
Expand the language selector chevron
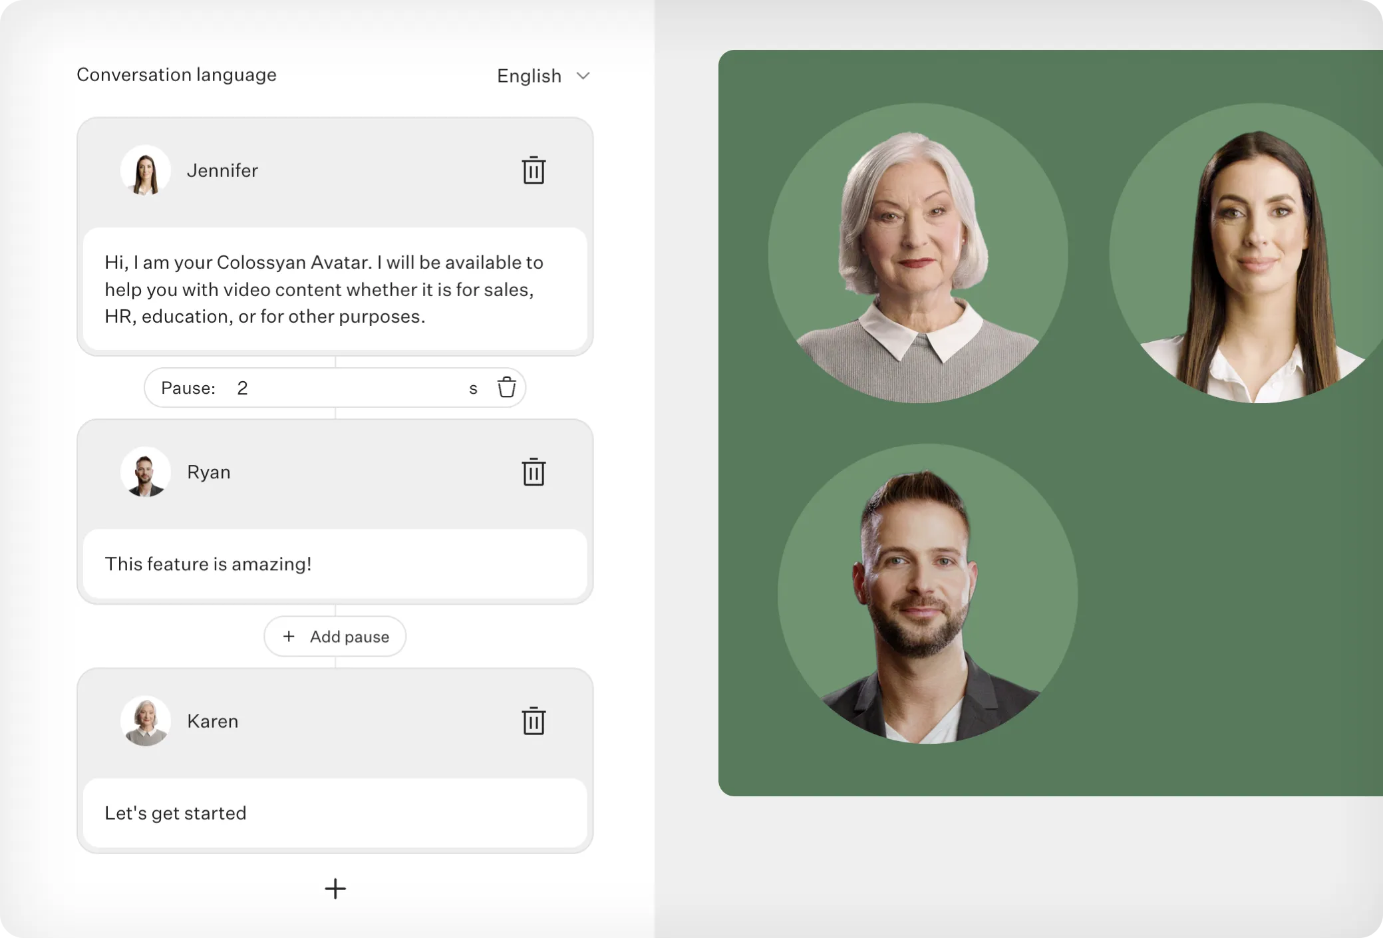[x=583, y=76]
